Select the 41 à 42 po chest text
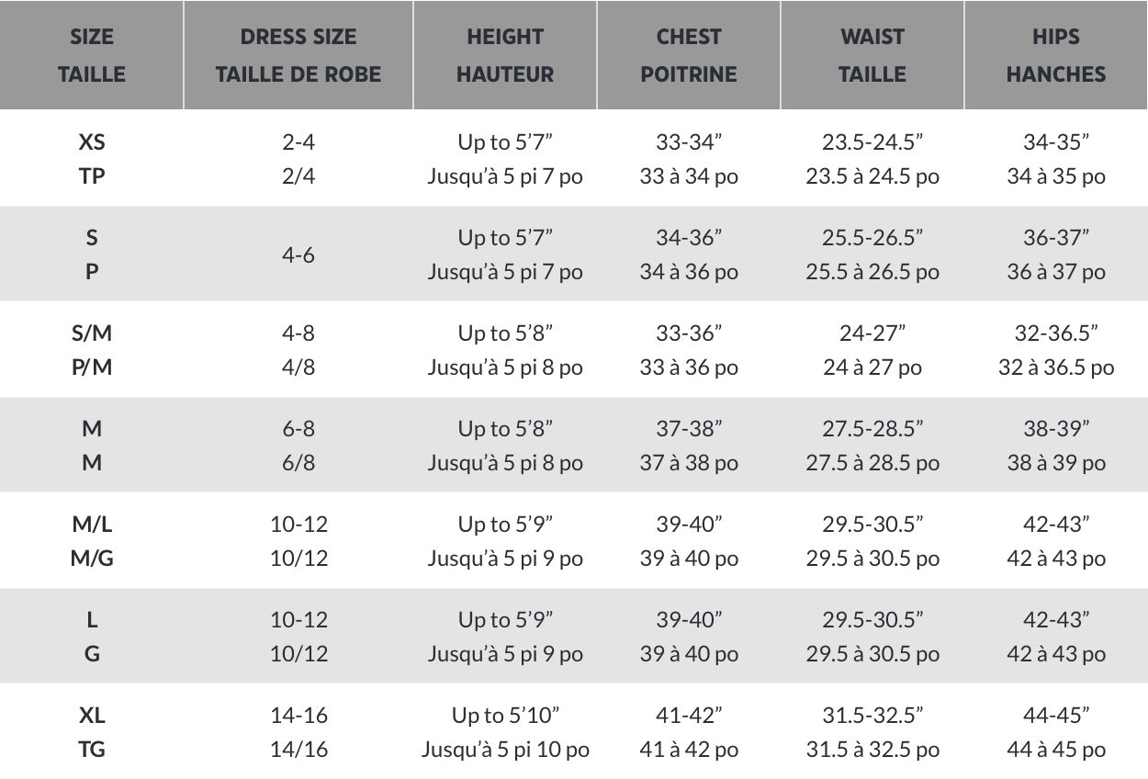The height and width of the screenshot is (779, 1148). tap(689, 750)
